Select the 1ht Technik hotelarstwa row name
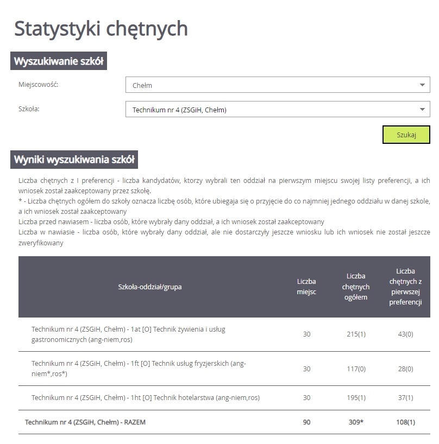439x444 pixels. [x=146, y=397]
